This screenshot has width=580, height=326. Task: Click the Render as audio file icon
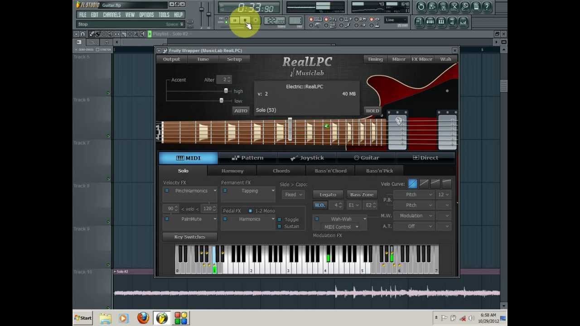click(x=443, y=7)
